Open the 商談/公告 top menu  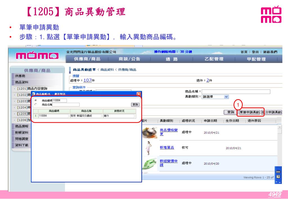point(129,59)
